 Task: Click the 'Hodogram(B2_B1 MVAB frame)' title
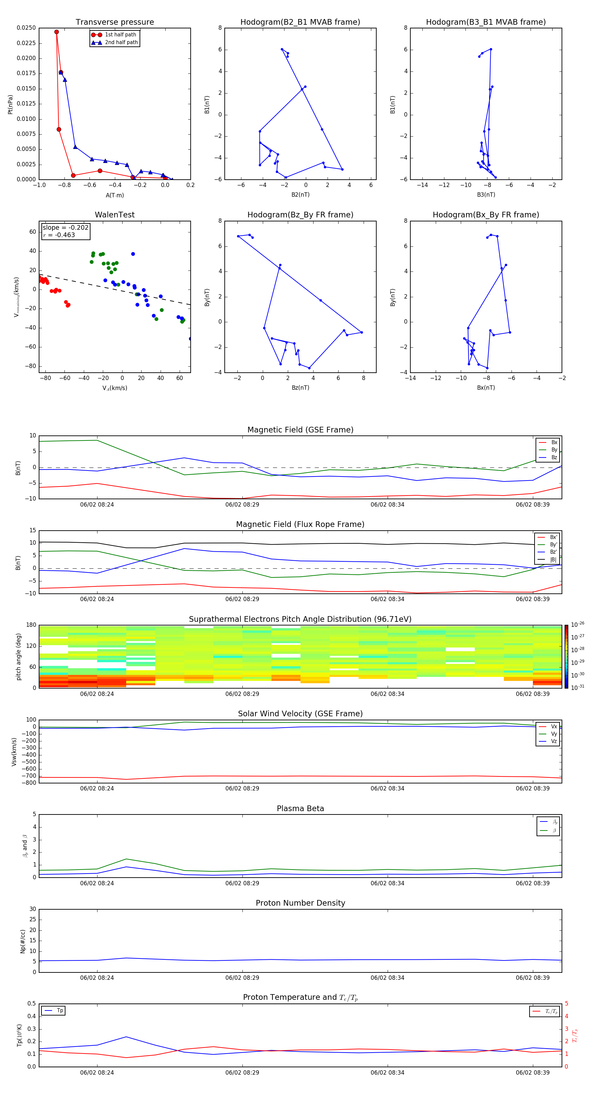(300, 22)
